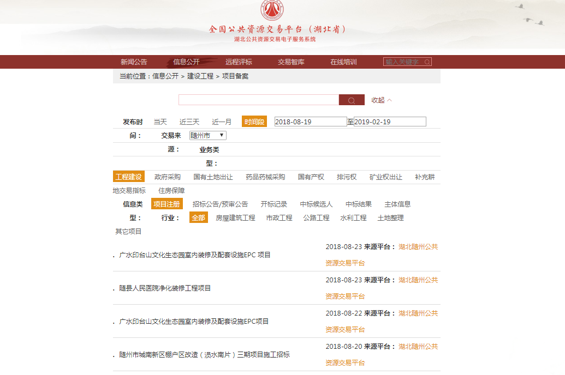
Task: Open the 随州市 transaction source dropdown
Action: click(x=207, y=135)
